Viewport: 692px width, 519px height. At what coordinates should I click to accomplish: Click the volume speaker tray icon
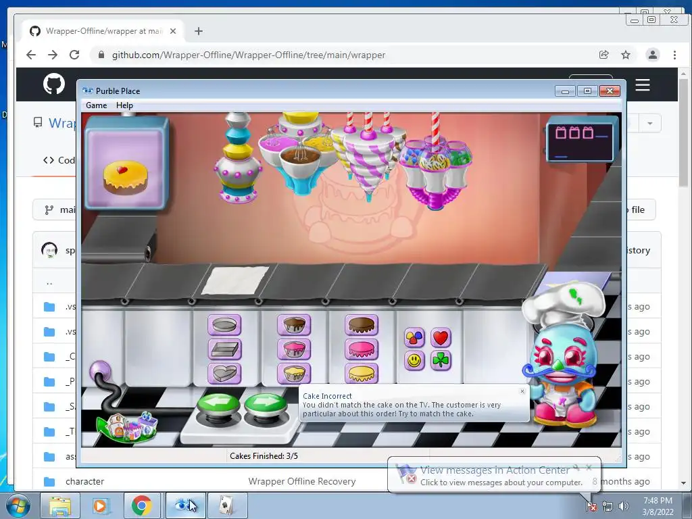click(624, 507)
